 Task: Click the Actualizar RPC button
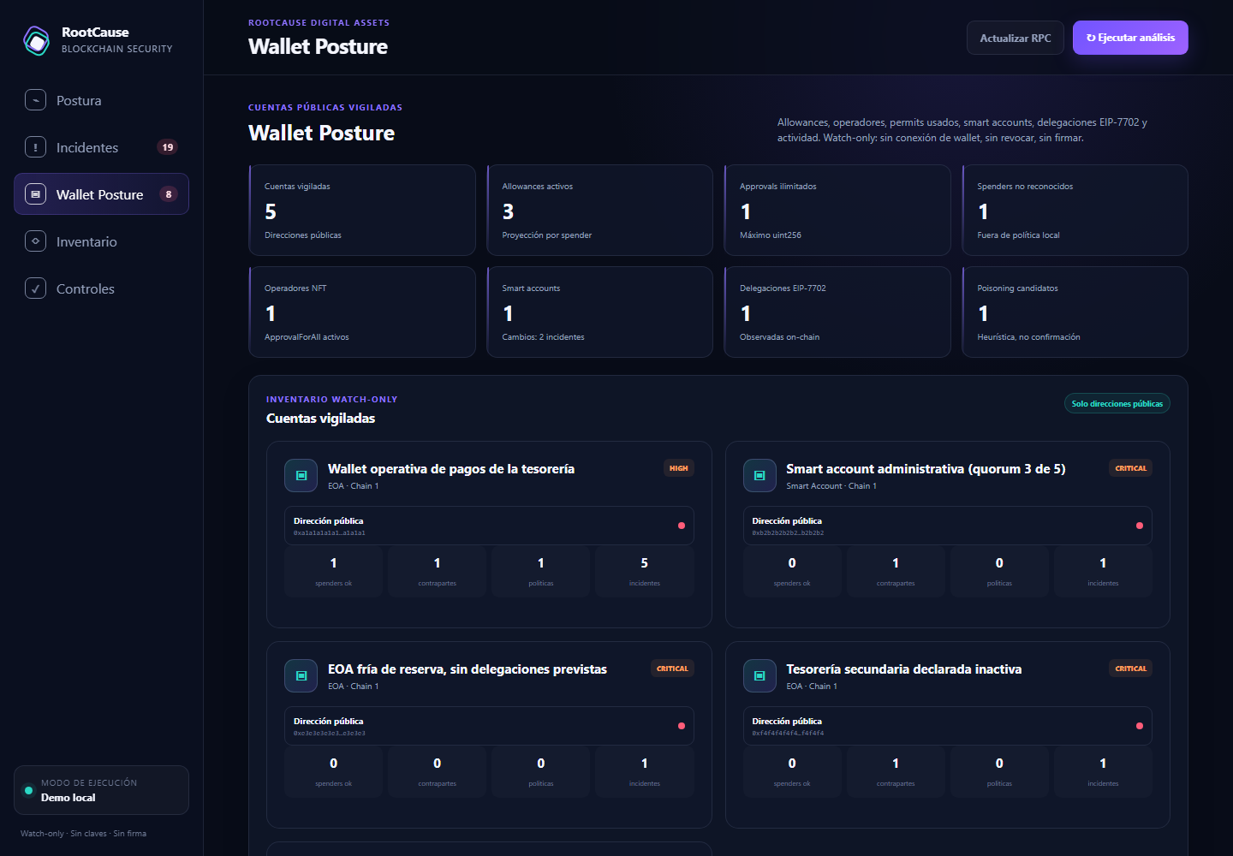[1016, 38]
